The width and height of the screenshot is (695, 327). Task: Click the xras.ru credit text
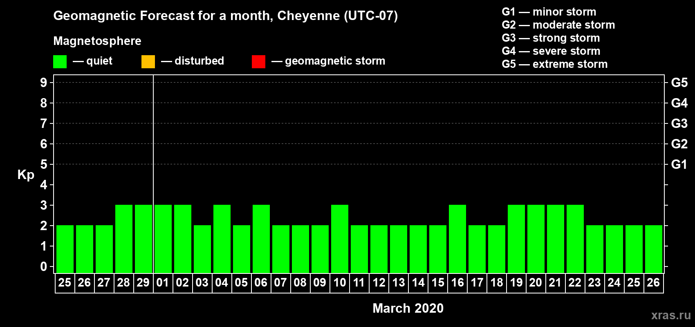(671, 315)
